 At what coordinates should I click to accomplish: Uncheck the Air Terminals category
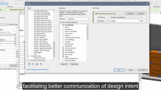(63, 25)
